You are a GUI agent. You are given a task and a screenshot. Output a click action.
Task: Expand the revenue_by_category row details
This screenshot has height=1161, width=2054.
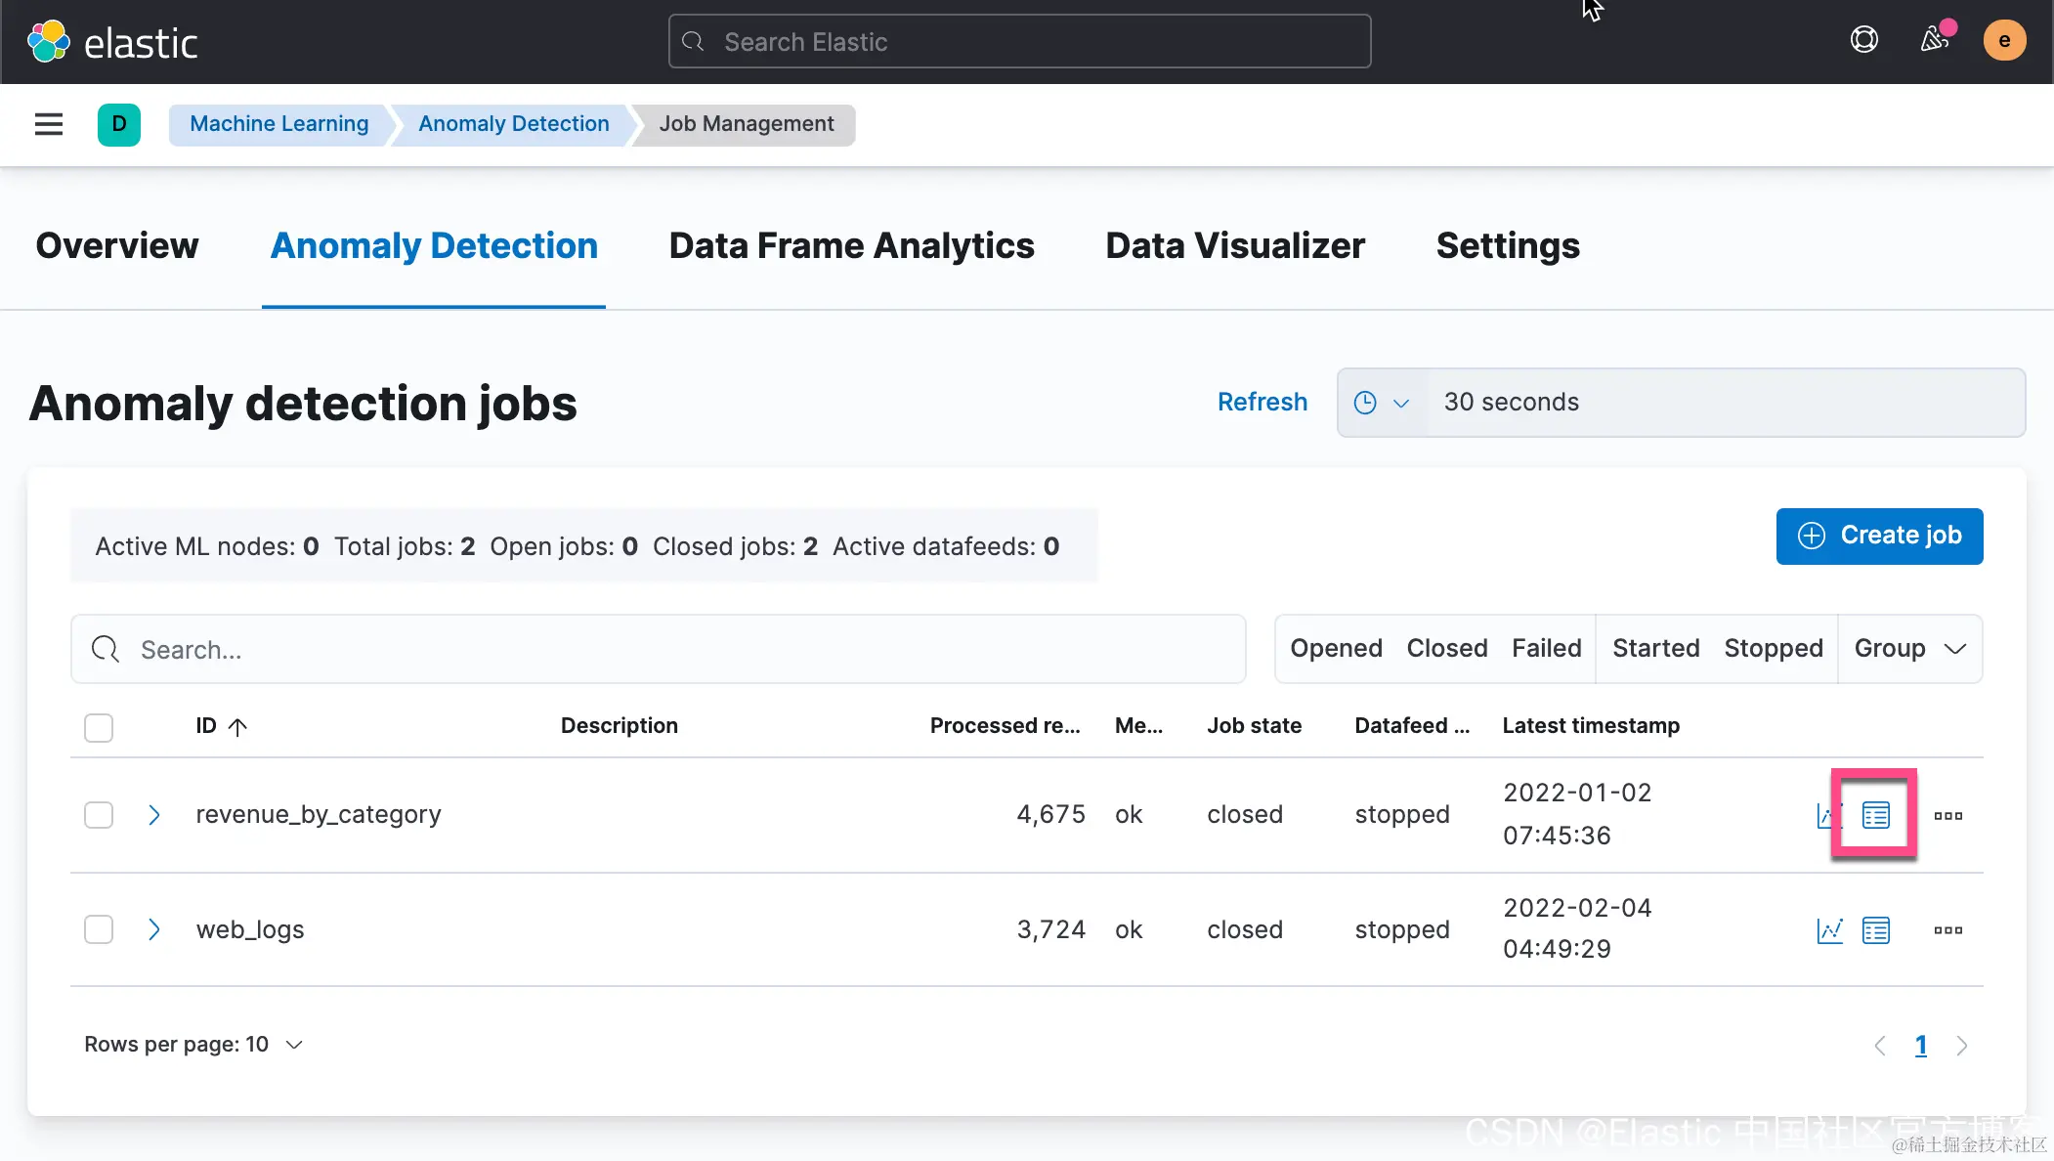[153, 815]
